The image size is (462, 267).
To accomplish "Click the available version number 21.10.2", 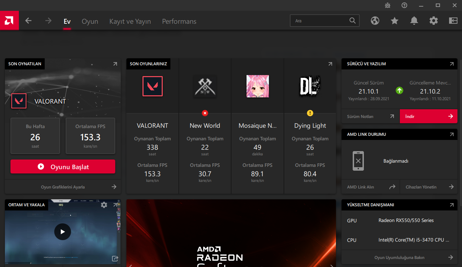I will click(430, 91).
